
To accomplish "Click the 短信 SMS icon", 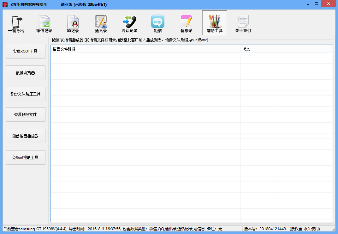I will pyautogui.click(x=158, y=22).
